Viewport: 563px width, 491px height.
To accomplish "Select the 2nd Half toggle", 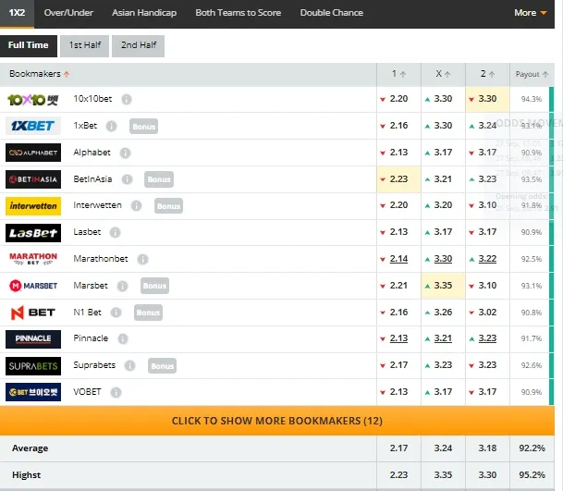I will point(138,45).
